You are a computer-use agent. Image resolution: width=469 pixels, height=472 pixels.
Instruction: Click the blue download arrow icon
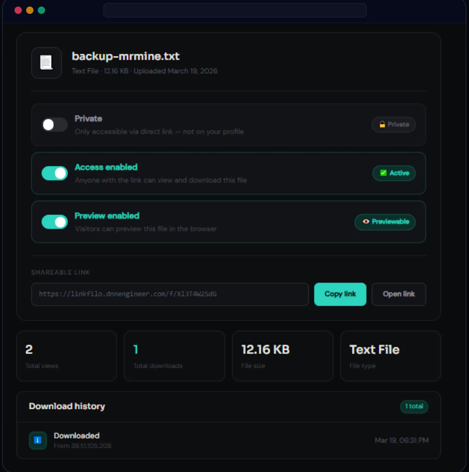[x=38, y=440]
